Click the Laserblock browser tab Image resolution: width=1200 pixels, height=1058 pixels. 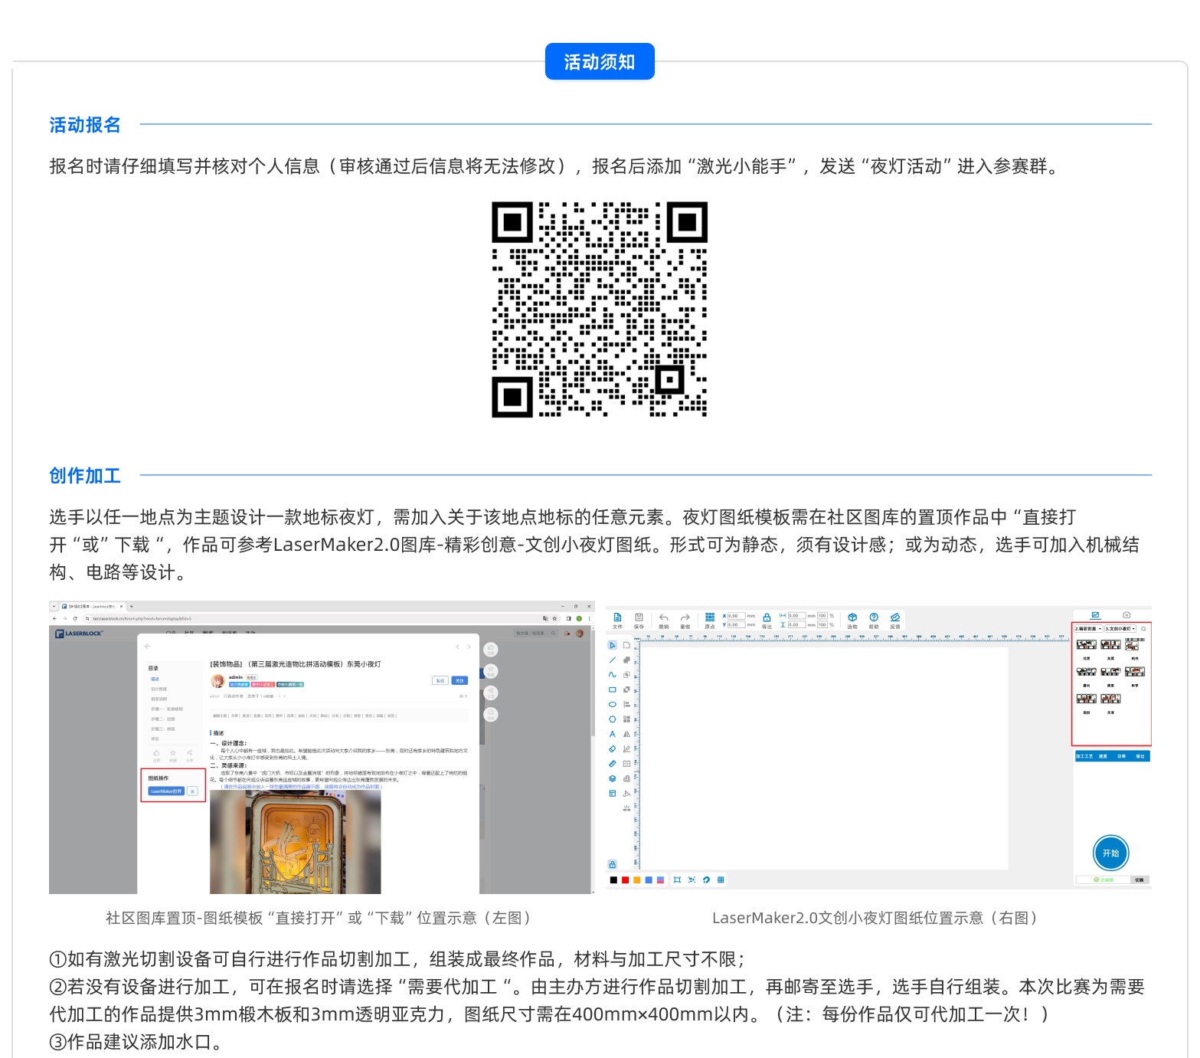[x=92, y=606]
